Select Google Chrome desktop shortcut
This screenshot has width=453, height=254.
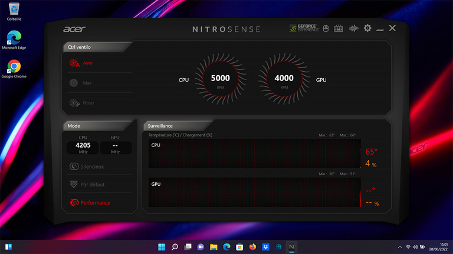[14, 69]
